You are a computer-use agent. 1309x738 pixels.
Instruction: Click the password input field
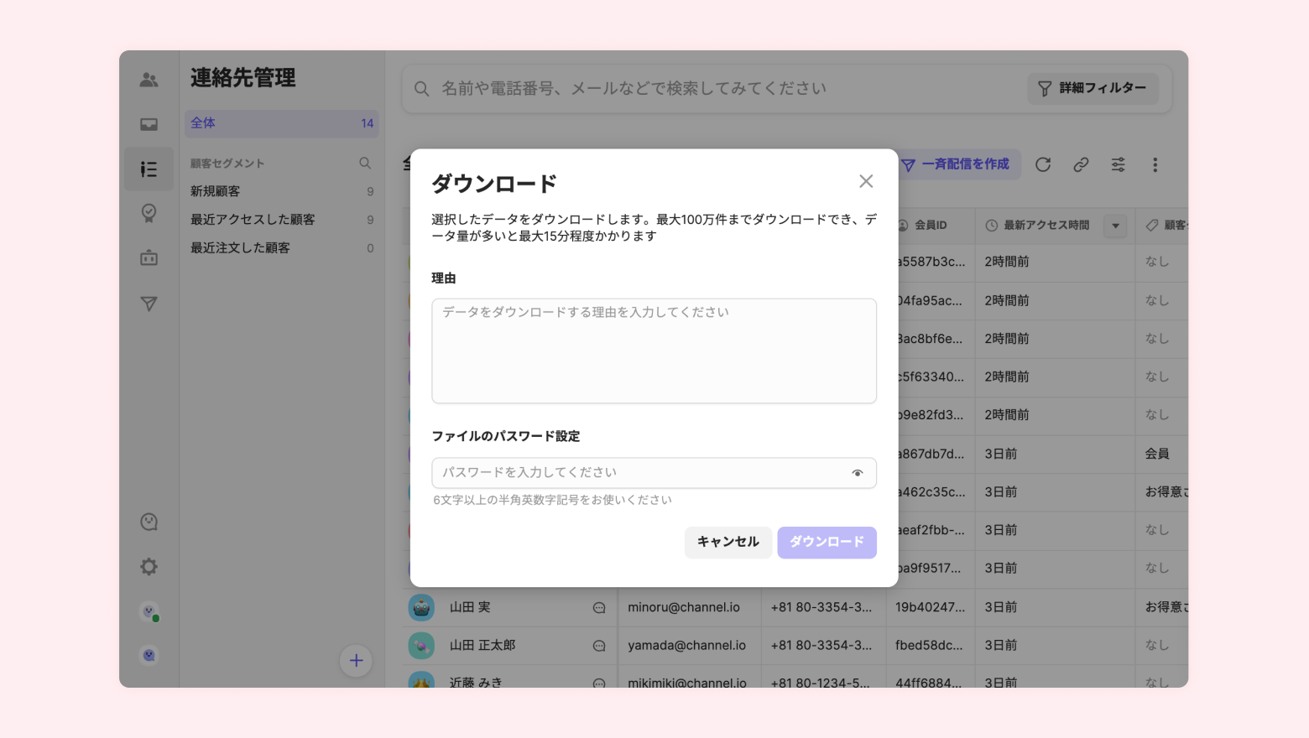click(x=638, y=473)
